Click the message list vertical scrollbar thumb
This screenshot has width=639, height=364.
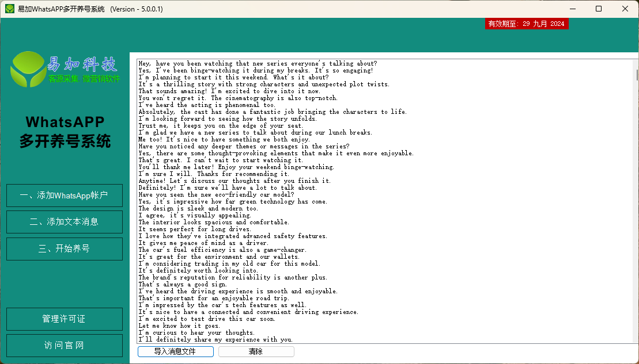point(637,75)
